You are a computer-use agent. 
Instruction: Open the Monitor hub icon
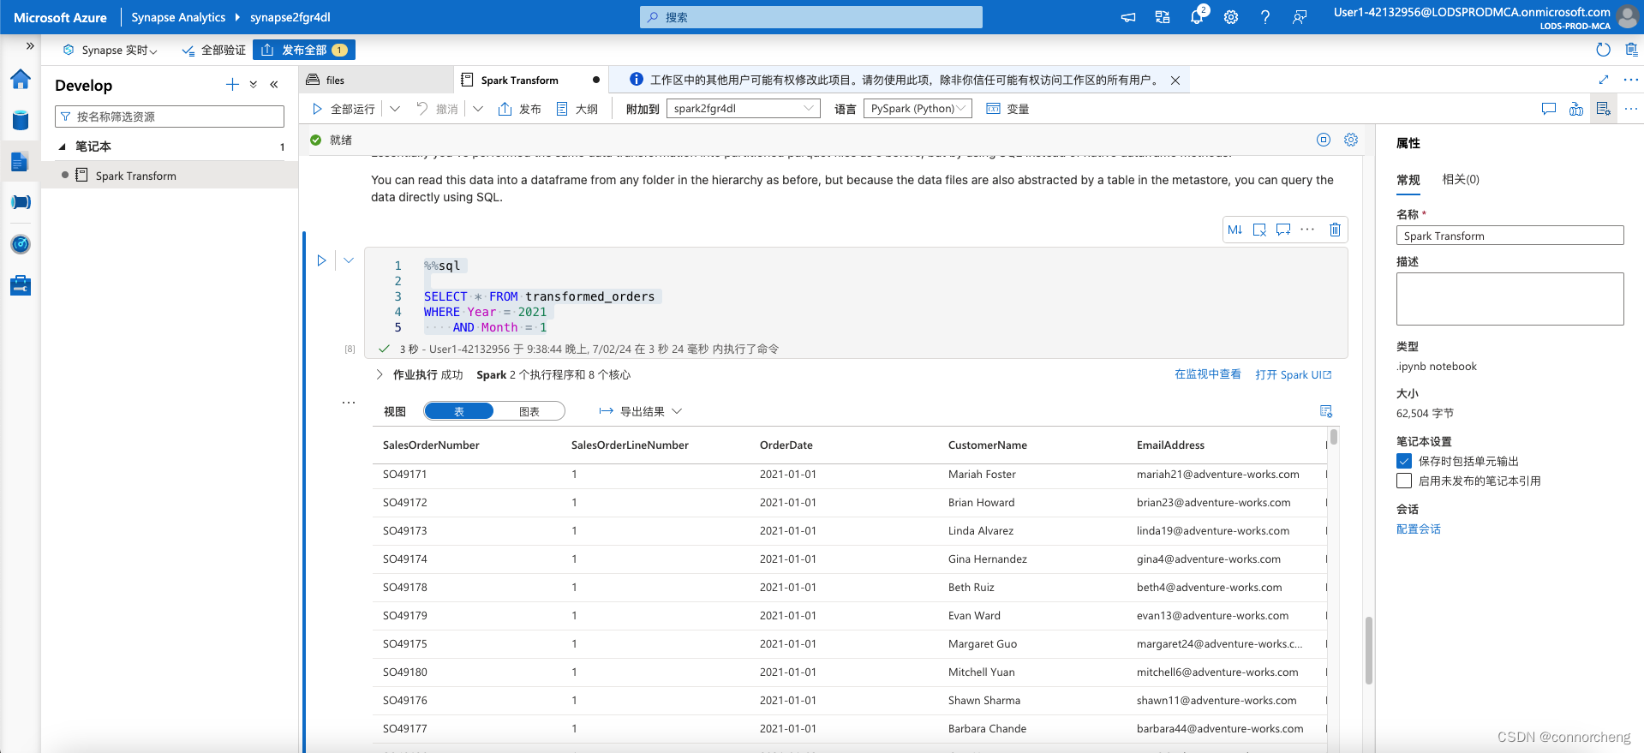coord(21,244)
